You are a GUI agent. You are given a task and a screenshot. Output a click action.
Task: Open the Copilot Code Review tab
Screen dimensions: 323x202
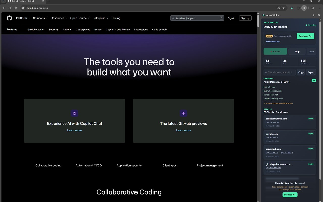tap(118, 30)
